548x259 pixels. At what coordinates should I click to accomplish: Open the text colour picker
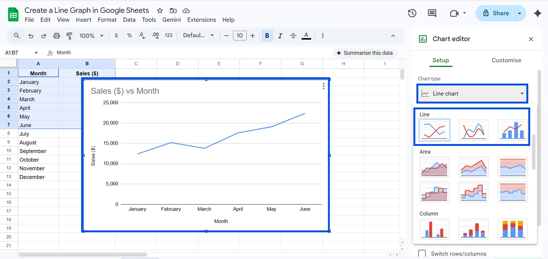tap(306, 36)
